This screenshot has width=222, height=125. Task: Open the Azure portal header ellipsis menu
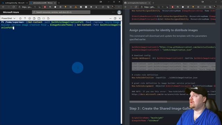113,12
